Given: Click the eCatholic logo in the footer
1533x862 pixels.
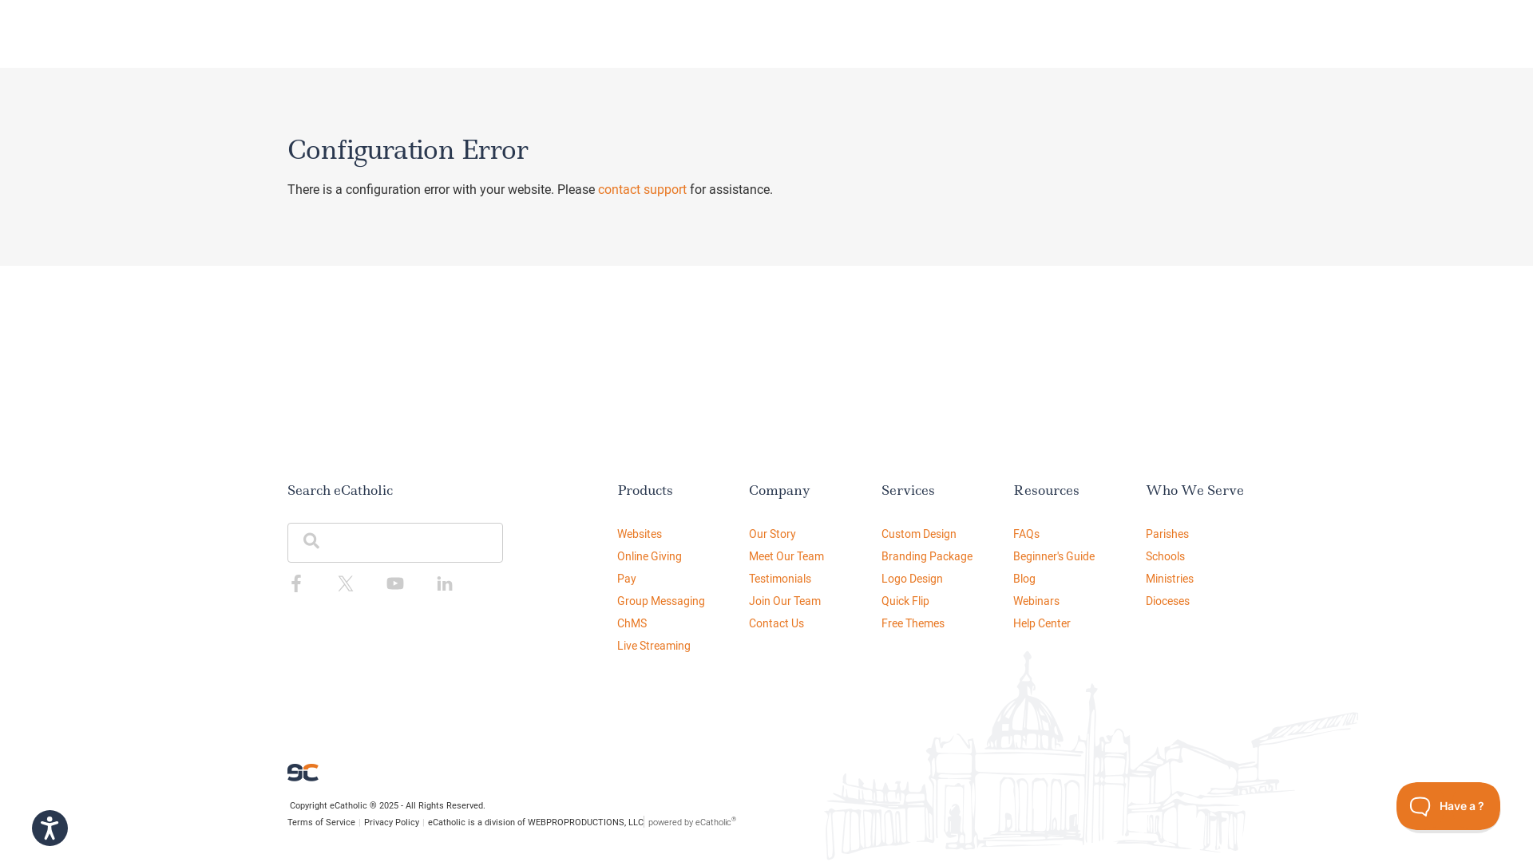Looking at the screenshot, I should pos(303,773).
